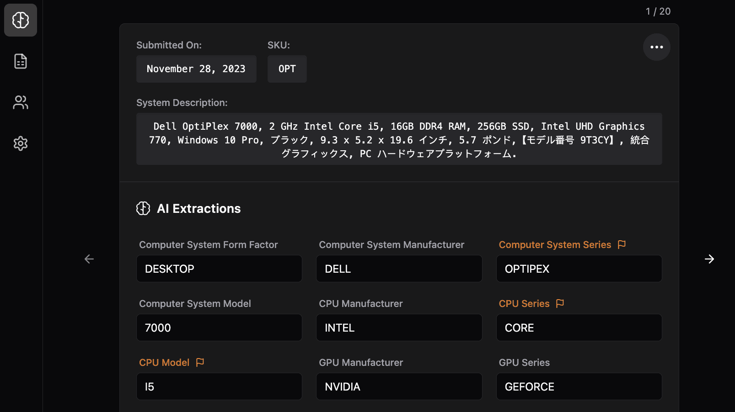Viewport: 735px width, 412px height.
Task: Click the CPU Series label
Action: pos(524,304)
